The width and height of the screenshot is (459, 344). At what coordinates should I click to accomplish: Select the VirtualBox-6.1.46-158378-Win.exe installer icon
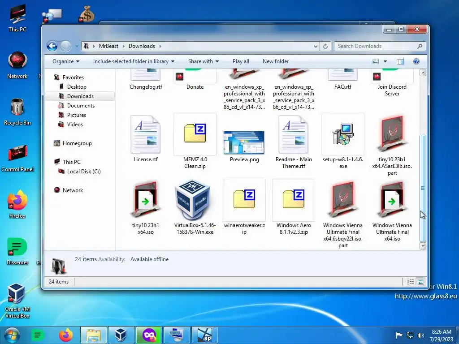pyautogui.click(x=193, y=200)
